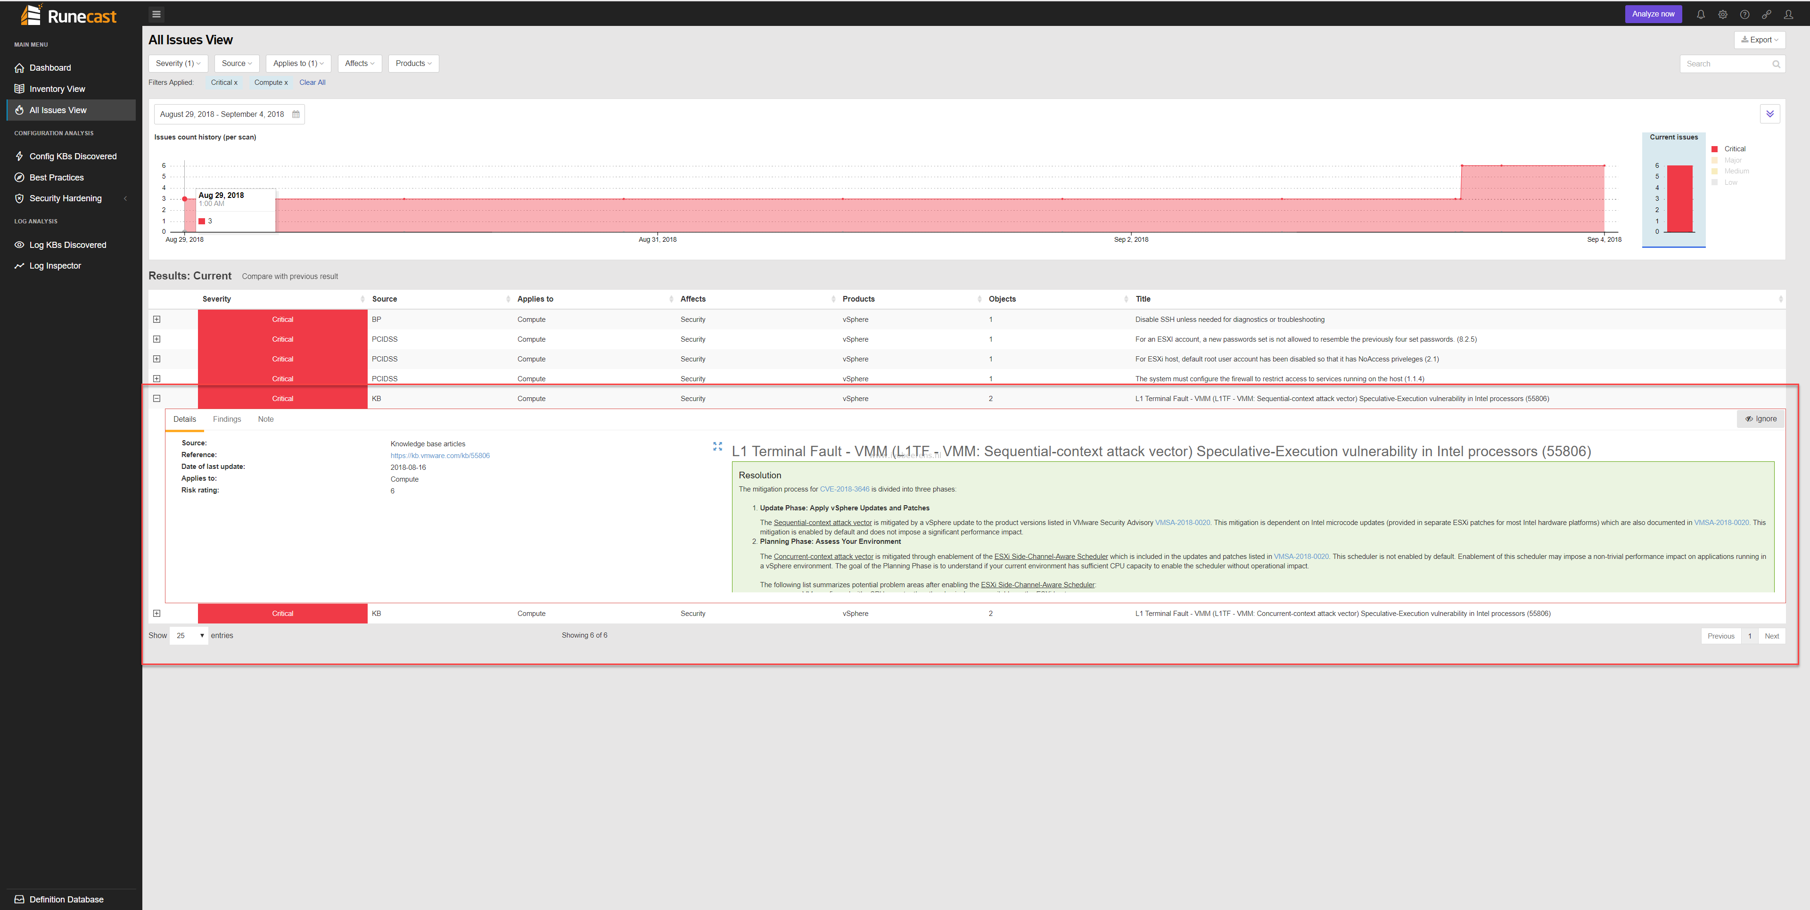Open the help question mark icon
The image size is (1810, 910).
click(1744, 14)
